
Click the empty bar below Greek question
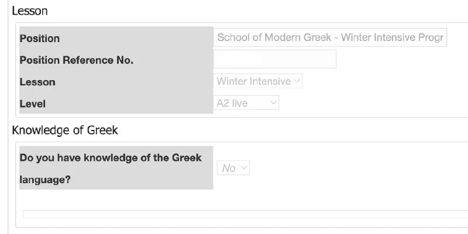(245, 214)
